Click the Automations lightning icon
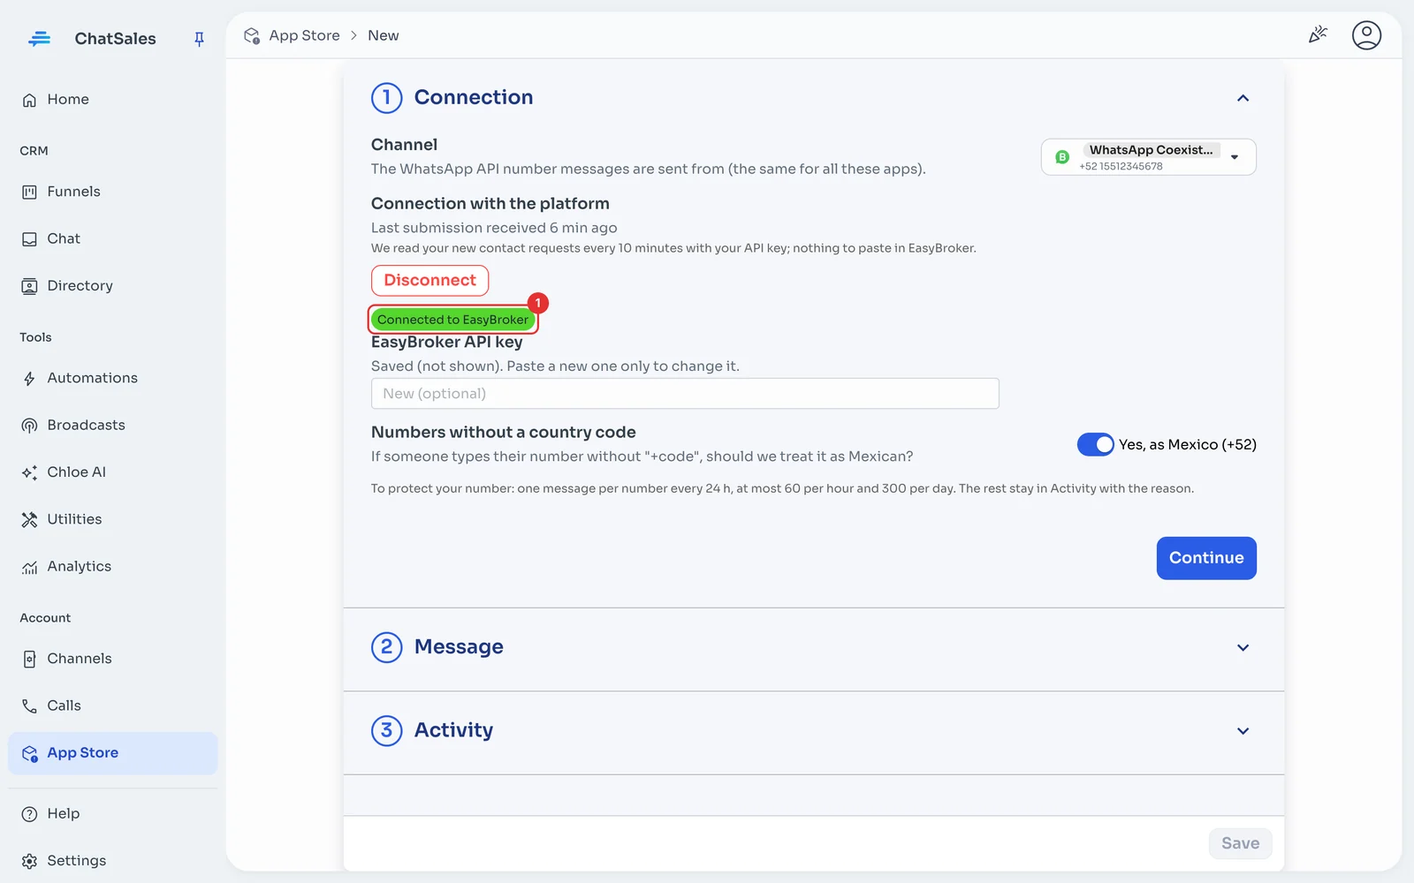1414x883 pixels. (29, 378)
